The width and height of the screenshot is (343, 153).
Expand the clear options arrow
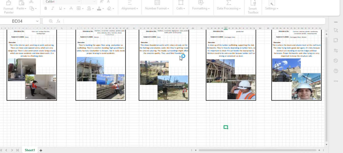coord(114,9)
